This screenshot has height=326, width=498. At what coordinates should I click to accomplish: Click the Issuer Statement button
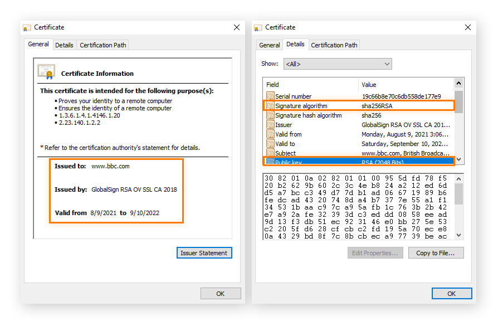pos(204,253)
